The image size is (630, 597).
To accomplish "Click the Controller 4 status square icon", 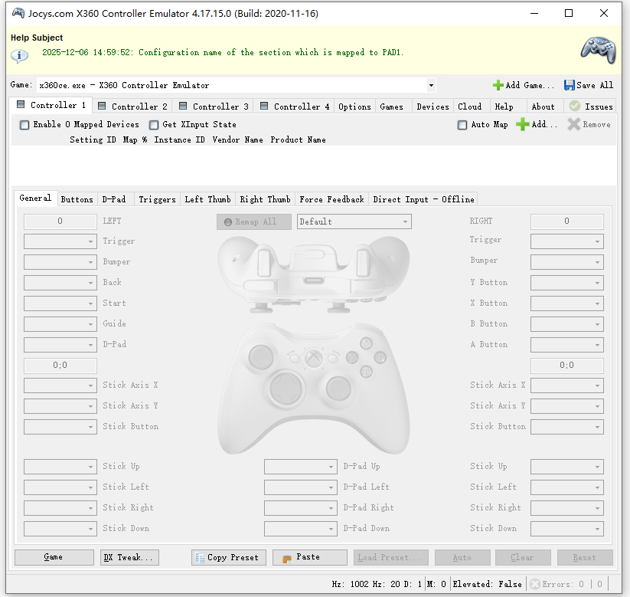I will pyautogui.click(x=264, y=106).
